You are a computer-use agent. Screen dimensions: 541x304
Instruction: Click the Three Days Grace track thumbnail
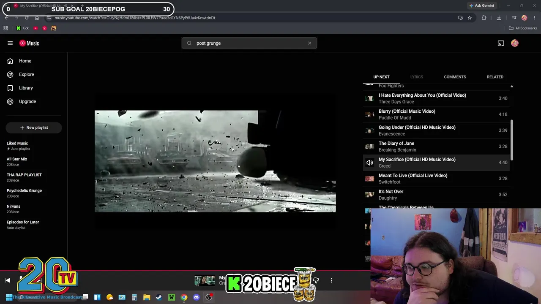point(370,98)
